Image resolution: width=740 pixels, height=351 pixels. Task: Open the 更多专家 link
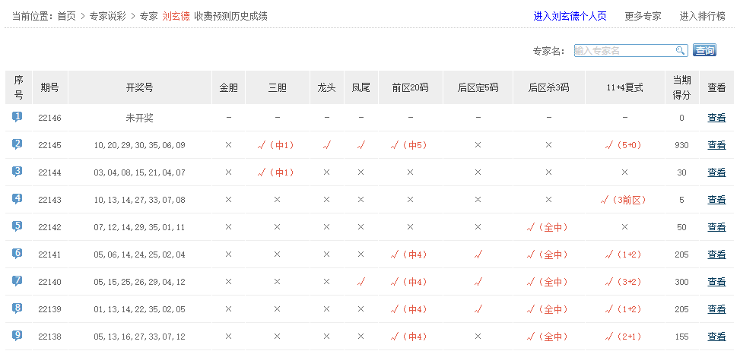pyautogui.click(x=643, y=16)
